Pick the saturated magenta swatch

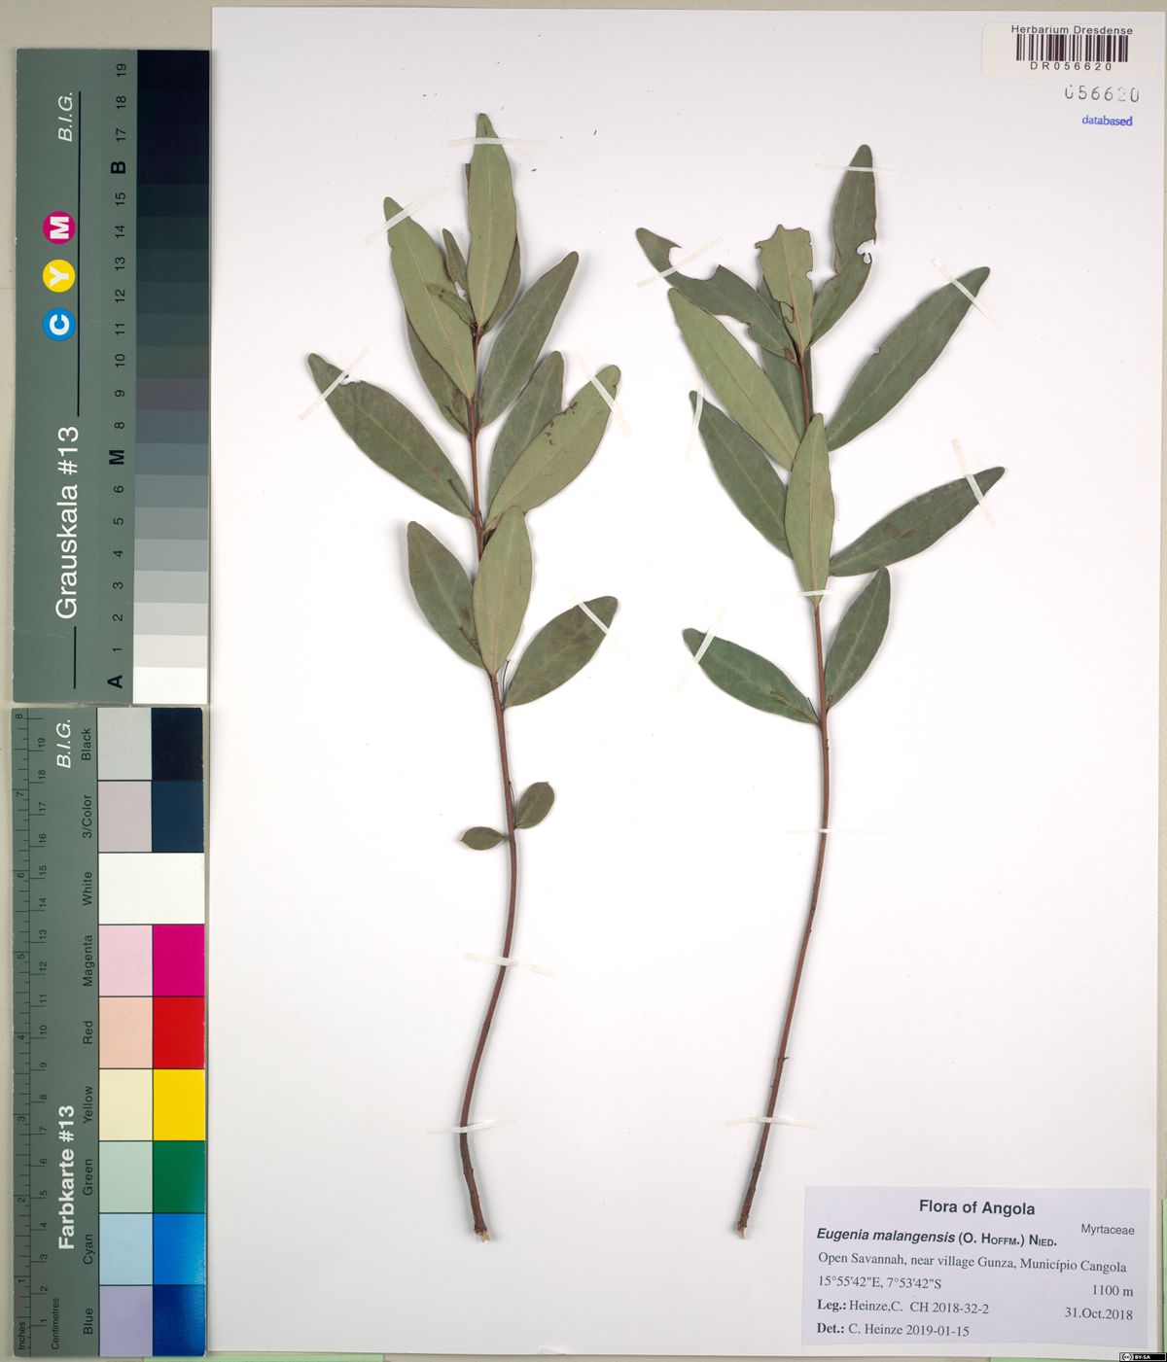point(178,960)
